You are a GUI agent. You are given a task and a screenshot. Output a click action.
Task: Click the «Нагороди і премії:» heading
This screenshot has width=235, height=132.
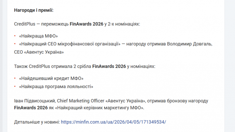pos(34,10)
